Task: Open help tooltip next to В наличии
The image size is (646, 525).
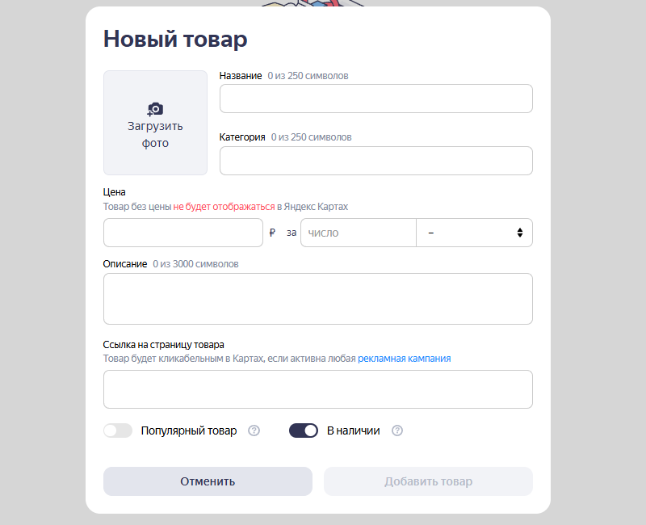Action: point(397,430)
